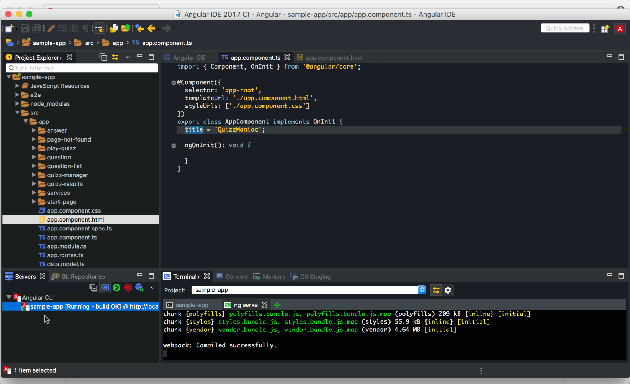This screenshot has width=630, height=384.
Task: Click the Forward navigation arrow
Action: 166,28
